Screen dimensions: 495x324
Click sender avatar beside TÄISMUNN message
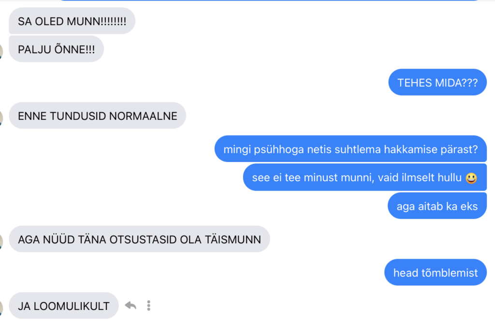(1, 241)
